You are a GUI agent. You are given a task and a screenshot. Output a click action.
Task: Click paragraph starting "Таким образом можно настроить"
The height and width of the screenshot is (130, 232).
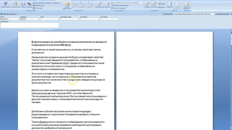pyautogui.click(x=68, y=125)
